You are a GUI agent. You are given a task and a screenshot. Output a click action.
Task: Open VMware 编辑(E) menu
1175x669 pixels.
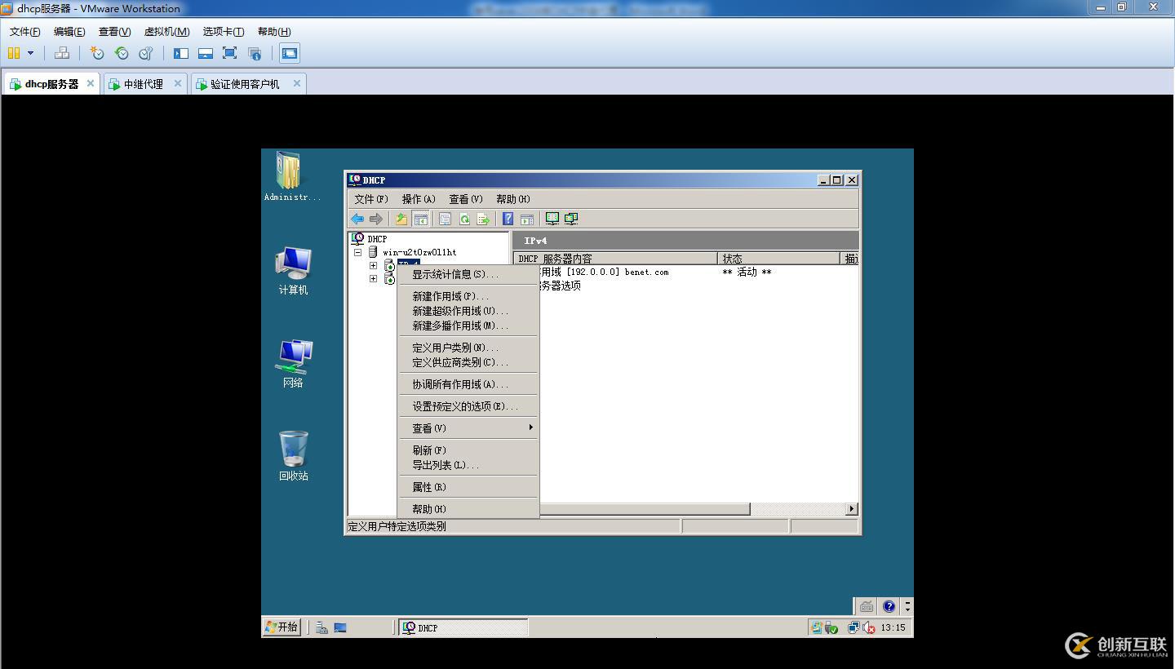pyautogui.click(x=69, y=32)
